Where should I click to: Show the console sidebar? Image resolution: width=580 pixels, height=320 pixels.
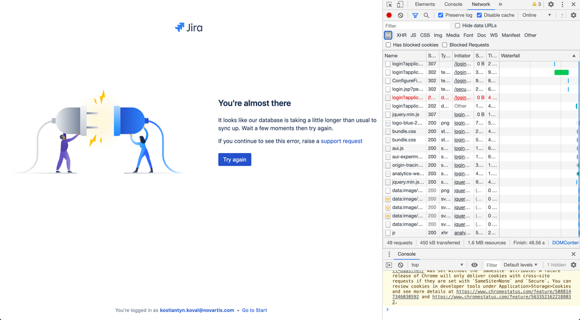tap(389, 265)
